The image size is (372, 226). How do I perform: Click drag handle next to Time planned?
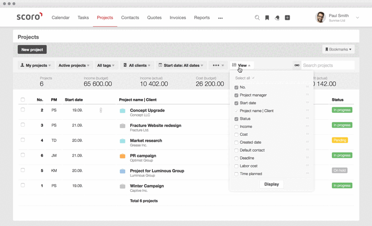click(x=307, y=173)
